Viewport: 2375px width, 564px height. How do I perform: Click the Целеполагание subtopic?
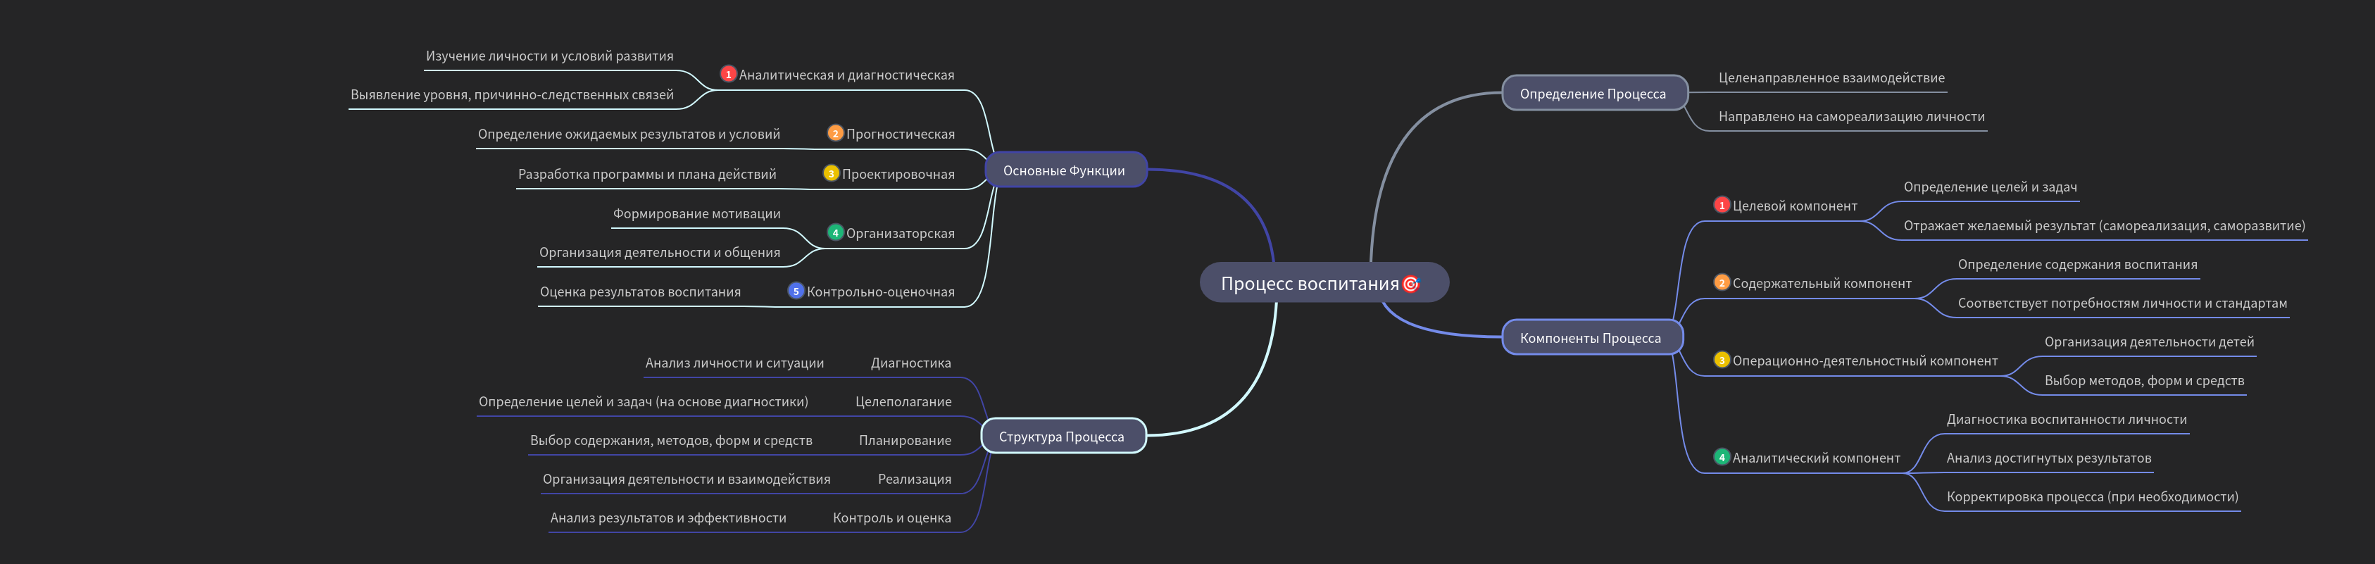(903, 402)
